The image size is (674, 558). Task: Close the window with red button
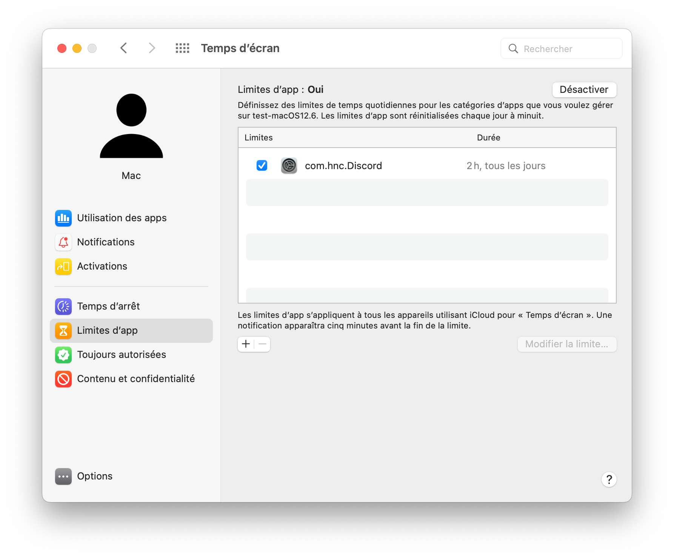62,48
